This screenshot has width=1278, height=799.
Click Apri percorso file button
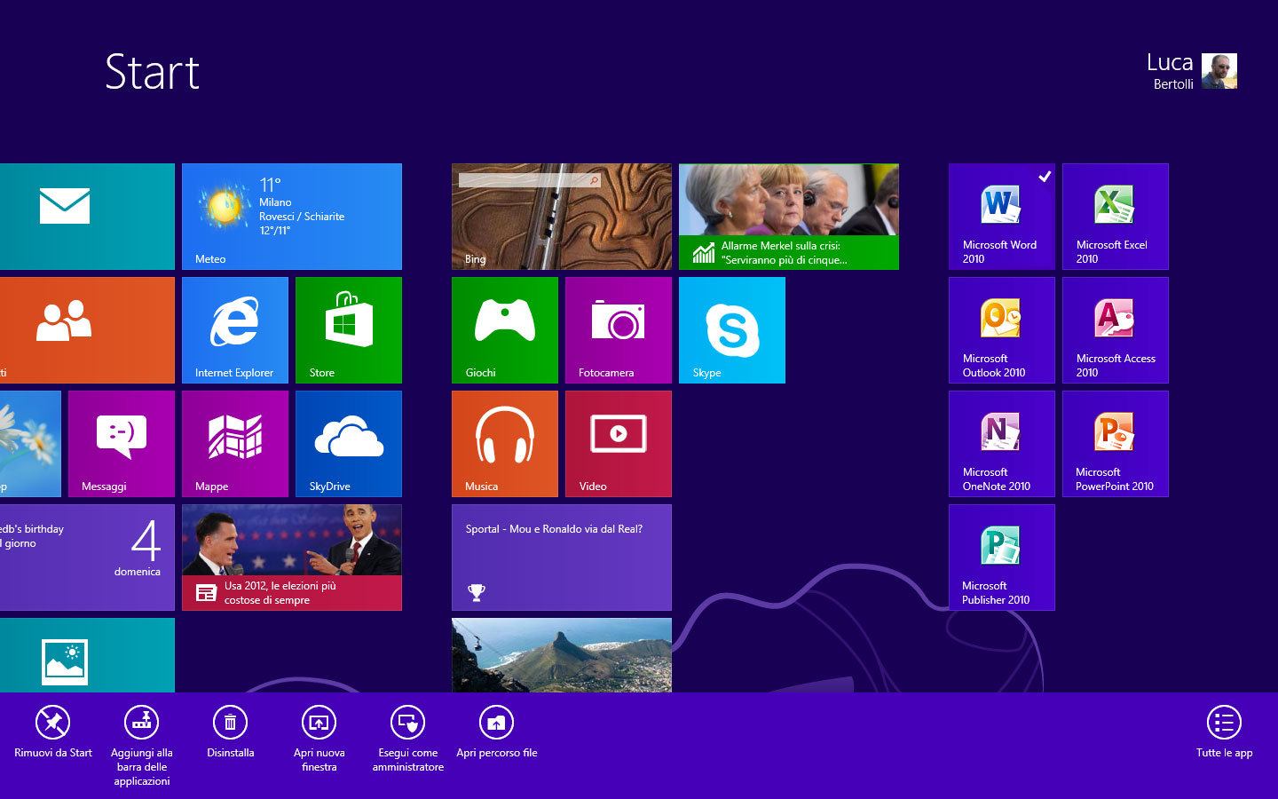tap(497, 733)
